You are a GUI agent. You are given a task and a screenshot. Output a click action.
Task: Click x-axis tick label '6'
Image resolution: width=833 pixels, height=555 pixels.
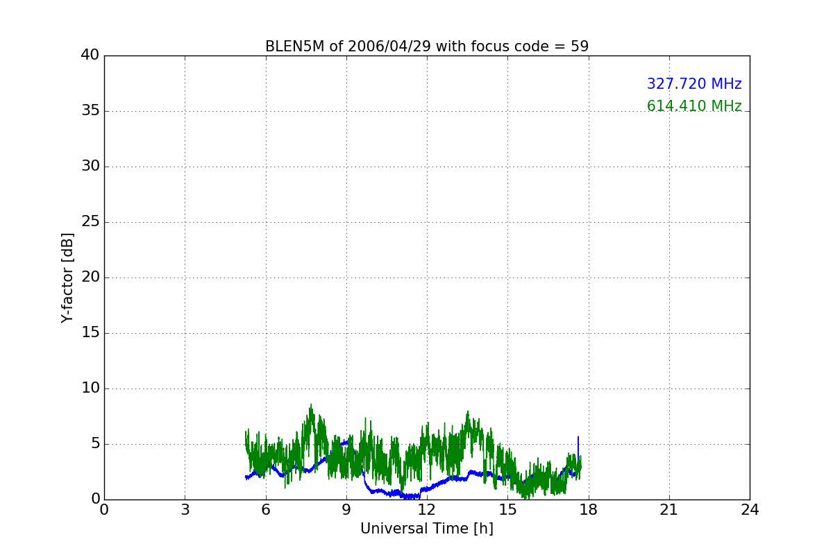(266, 510)
